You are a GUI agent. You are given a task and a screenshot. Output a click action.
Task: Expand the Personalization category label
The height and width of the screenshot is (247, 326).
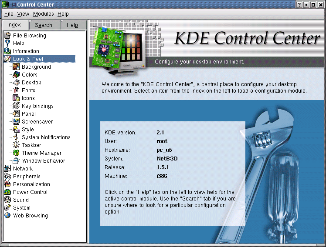click(x=31, y=184)
